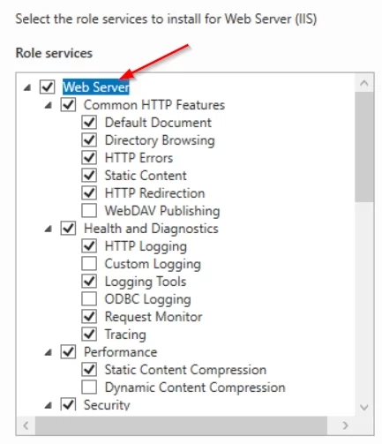
Task: Select the Static Content Compression label
Action: click(185, 370)
